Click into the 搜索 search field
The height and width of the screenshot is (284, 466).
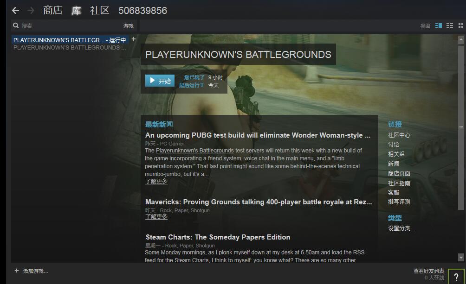pyautogui.click(x=70, y=26)
